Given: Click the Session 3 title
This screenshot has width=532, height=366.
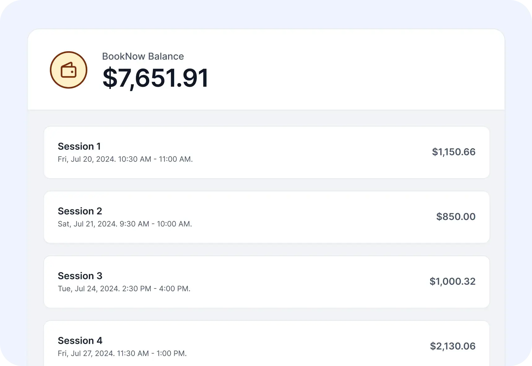Looking at the screenshot, I should click(x=80, y=276).
